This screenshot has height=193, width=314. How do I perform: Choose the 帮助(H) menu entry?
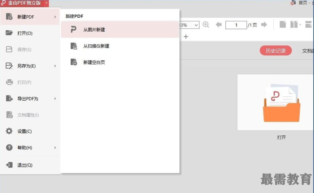pos(30,148)
